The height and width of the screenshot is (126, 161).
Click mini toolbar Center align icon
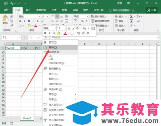click(54, 33)
